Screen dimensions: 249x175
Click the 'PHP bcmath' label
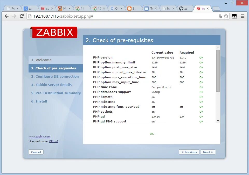pos(103,97)
